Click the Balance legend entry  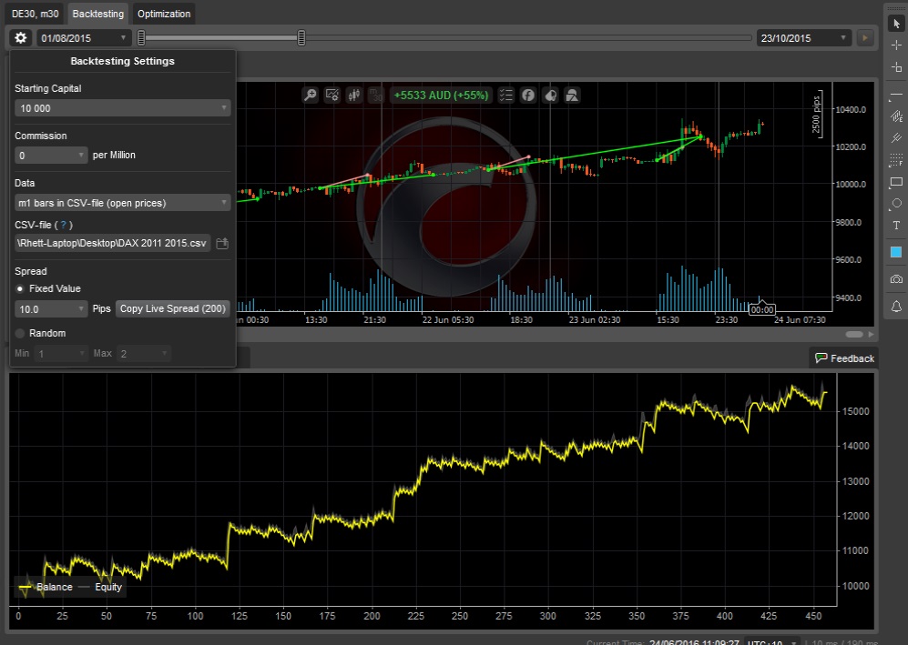point(46,587)
